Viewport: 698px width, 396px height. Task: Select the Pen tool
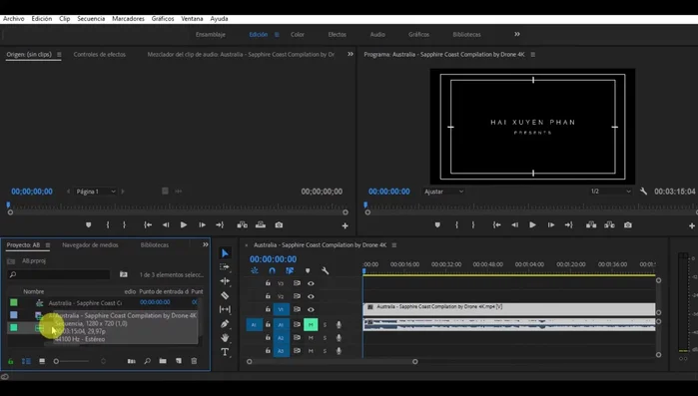coord(225,323)
